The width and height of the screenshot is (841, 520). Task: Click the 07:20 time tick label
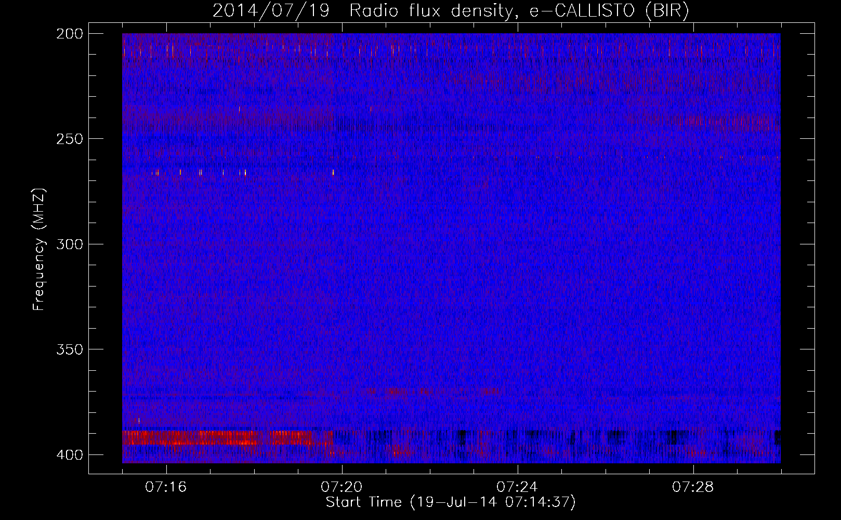pos(341,487)
